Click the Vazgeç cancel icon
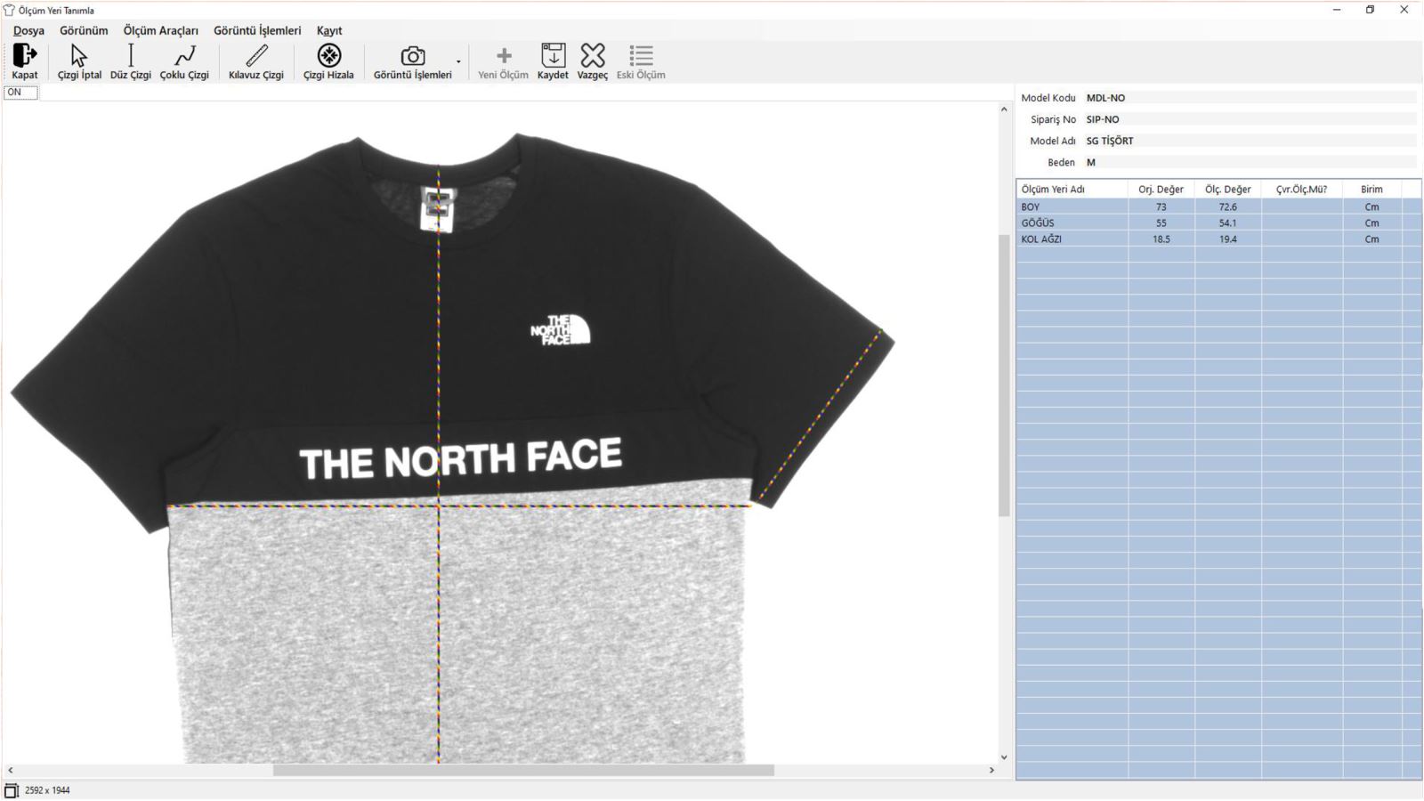1424x801 pixels. point(593,56)
